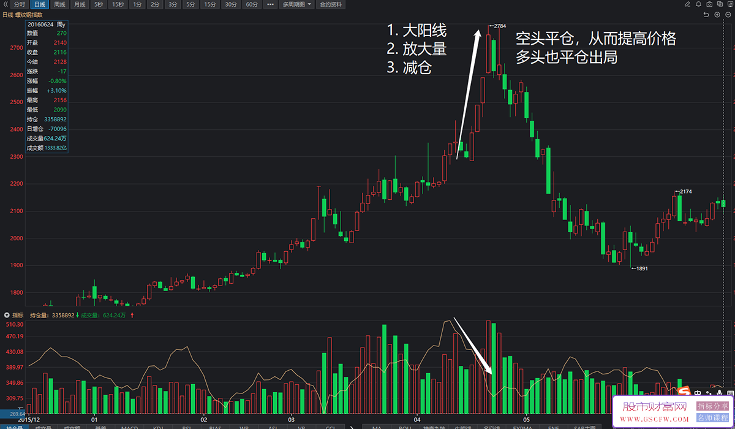Viewport: 735px width, 429px height.
Task: Select the 15秒 period
Action: pyautogui.click(x=118, y=4)
